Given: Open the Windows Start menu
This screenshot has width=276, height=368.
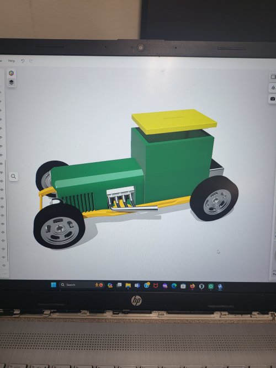Looking at the screenshot, I should pyautogui.click(x=54, y=285).
